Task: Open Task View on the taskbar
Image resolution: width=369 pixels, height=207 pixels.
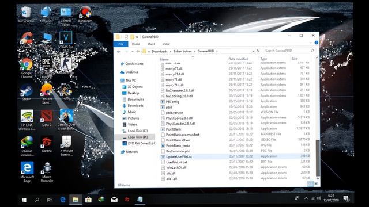Action: click(49, 200)
